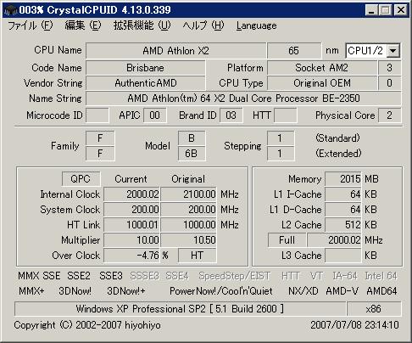Click the date stamp 2007/07/08 23:14:10
Viewport: 412px width, 343px height.
354,325
